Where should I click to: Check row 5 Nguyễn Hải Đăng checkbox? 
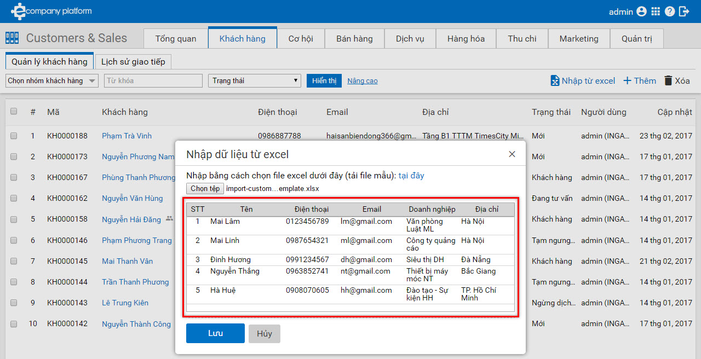[14, 219]
